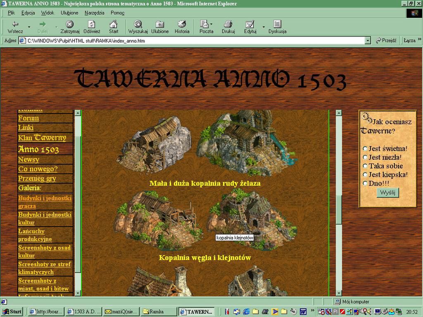Open the Narzędzia menu
Viewport: 423px width, 317px height.
(95, 13)
